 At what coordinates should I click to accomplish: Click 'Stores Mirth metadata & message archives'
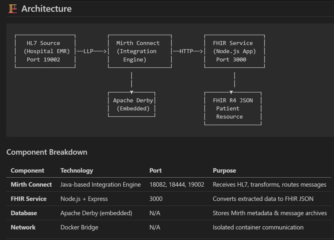click(270, 213)
